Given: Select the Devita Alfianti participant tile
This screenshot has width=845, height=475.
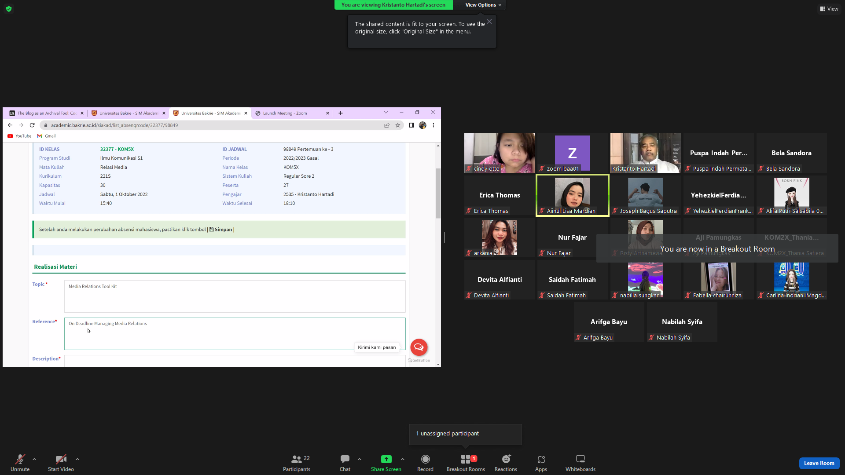Looking at the screenshot, I should pos(500,280).
